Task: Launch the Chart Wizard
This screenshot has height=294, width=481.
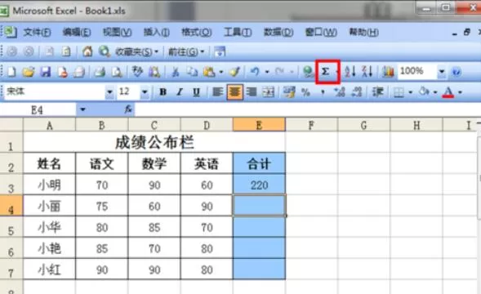Action: 388,72
